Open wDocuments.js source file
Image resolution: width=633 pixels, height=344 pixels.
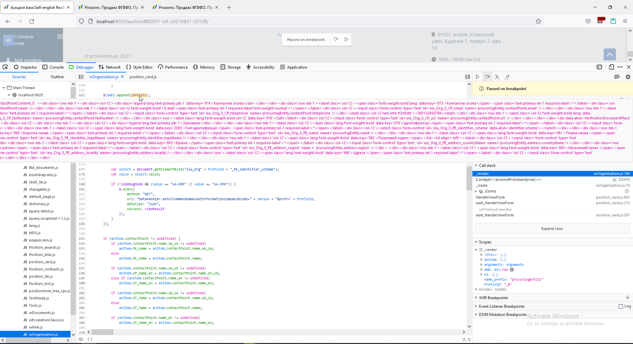[39, 313]
